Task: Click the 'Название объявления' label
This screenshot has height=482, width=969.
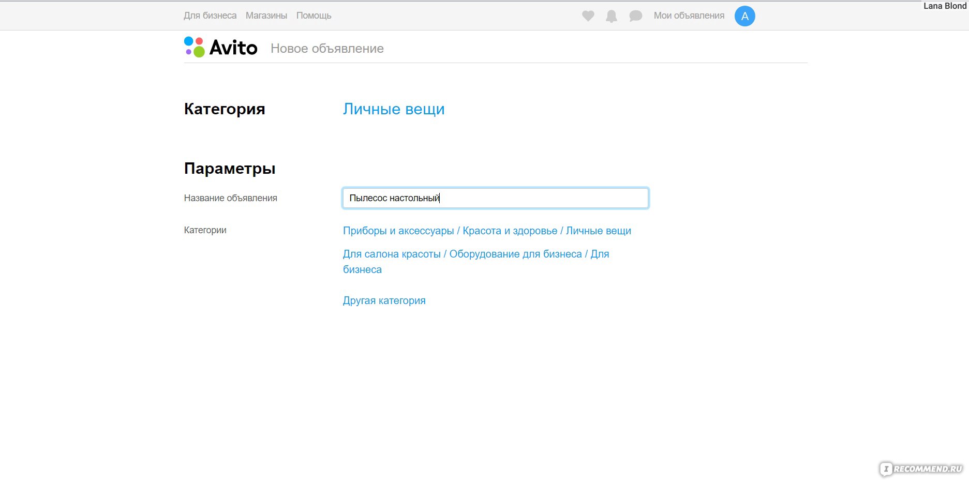Action: coord(231,198)
